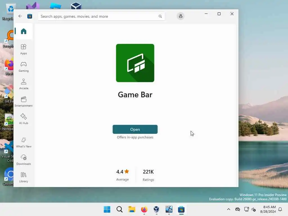Show What's New in the sidebar
The height and width of the screenshot is (216, 288).
[24, 142]
